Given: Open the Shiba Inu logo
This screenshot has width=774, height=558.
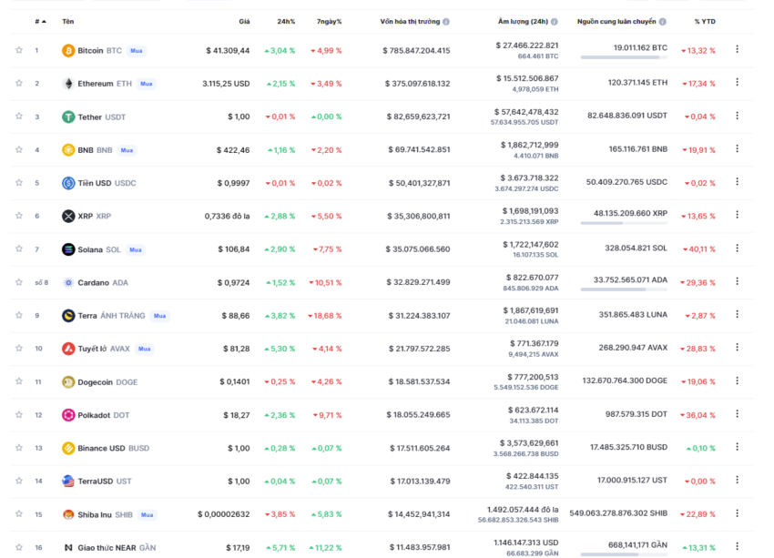Looking at the screenshot, I should pyautogui.click(x=68, y=514).
